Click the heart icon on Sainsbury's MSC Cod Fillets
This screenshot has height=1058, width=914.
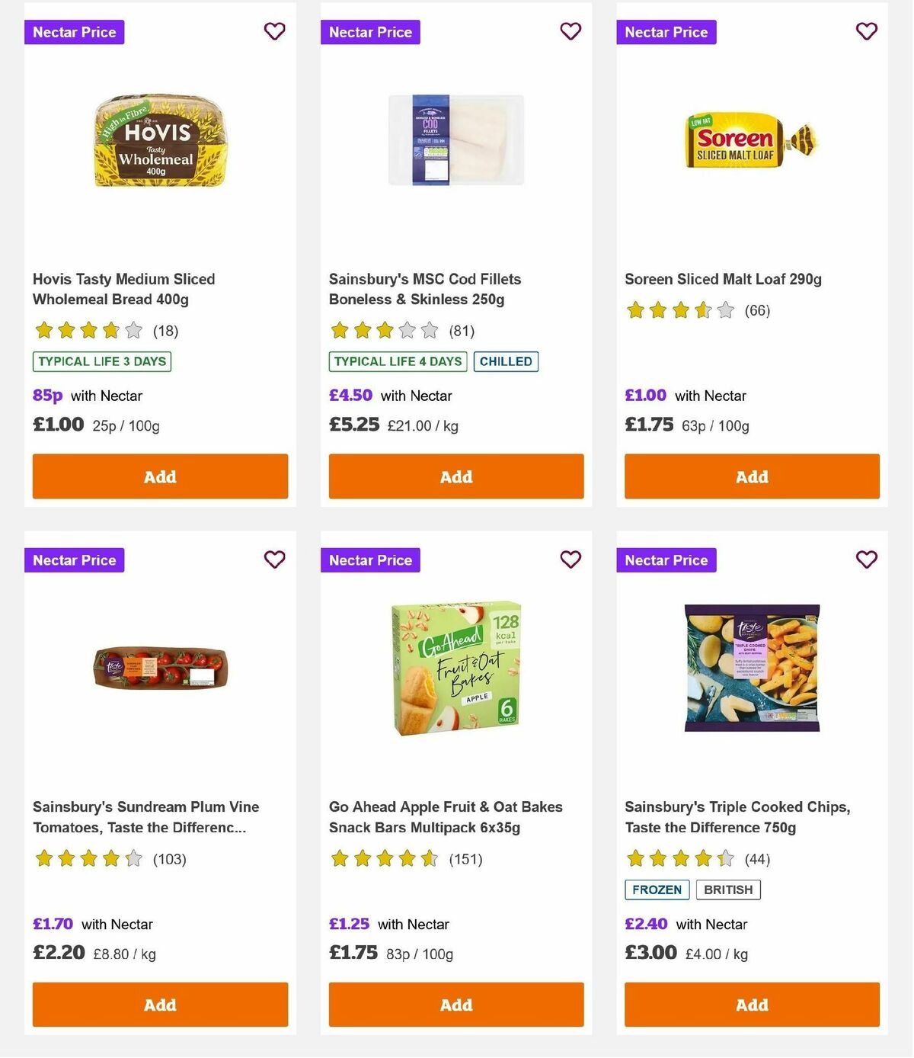coord(570,32)
